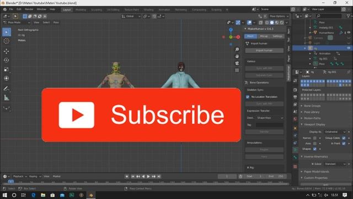Select the Select Box tool
Screen dimensions: 353x199
pyautogui.click(x=7, y=32)
